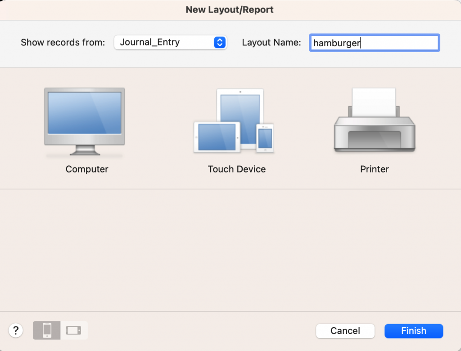Open help with the question mark button
The width and height of the screenshot is (461, 351).
tap(16, 330)
